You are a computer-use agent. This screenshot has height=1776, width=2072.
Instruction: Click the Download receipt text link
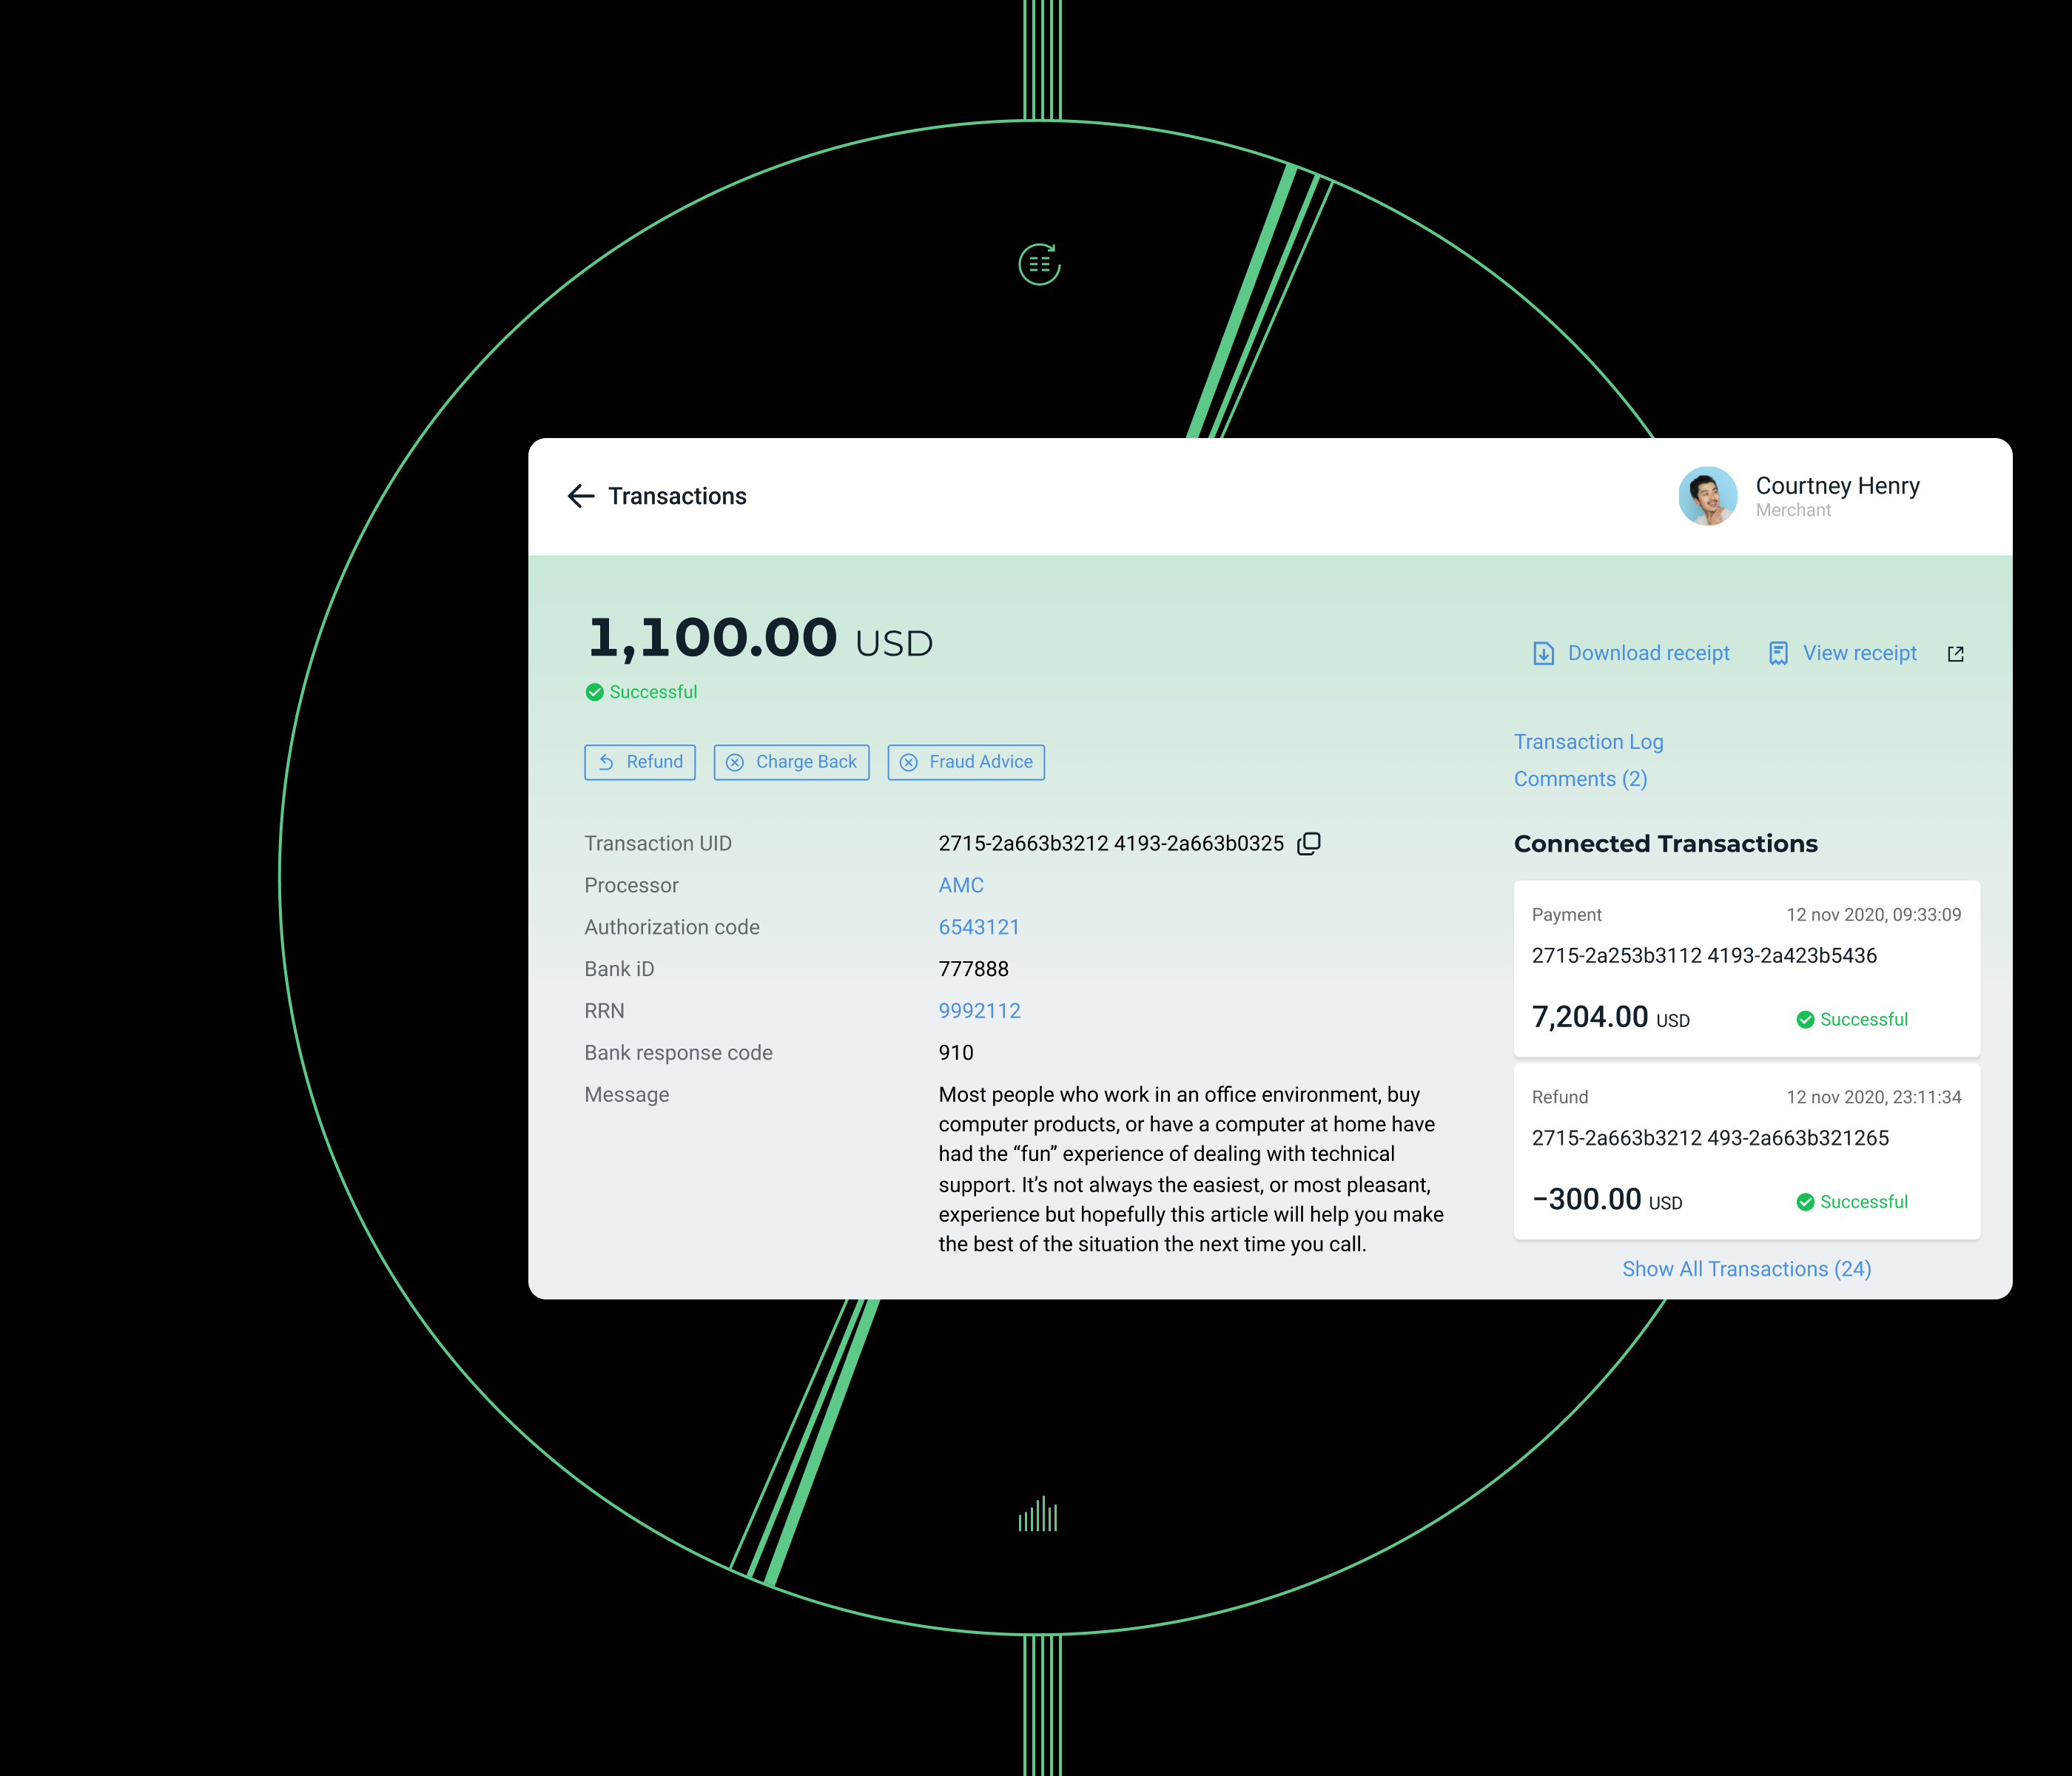pyautogui.click(x=1648, y=654)
